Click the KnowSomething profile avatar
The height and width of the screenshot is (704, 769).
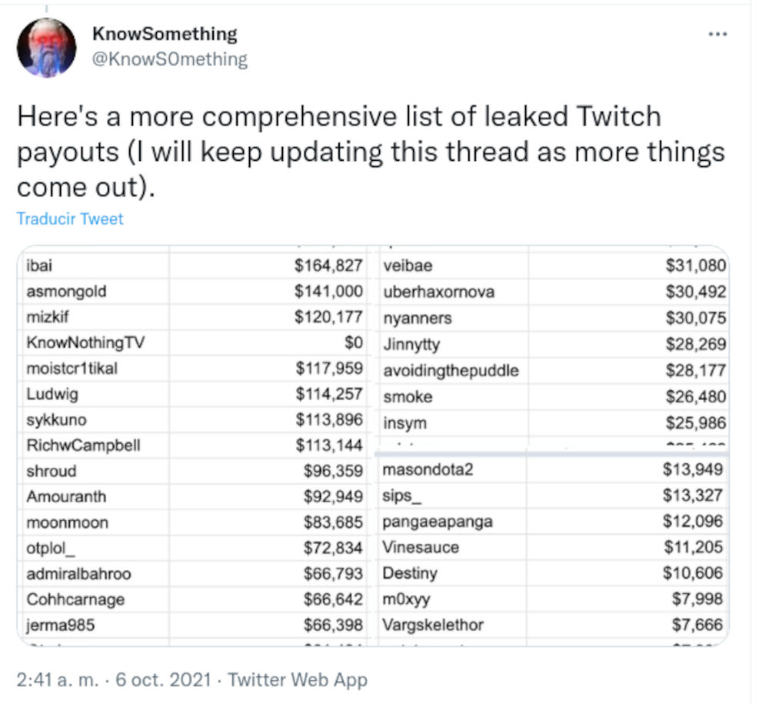[47, 48]
